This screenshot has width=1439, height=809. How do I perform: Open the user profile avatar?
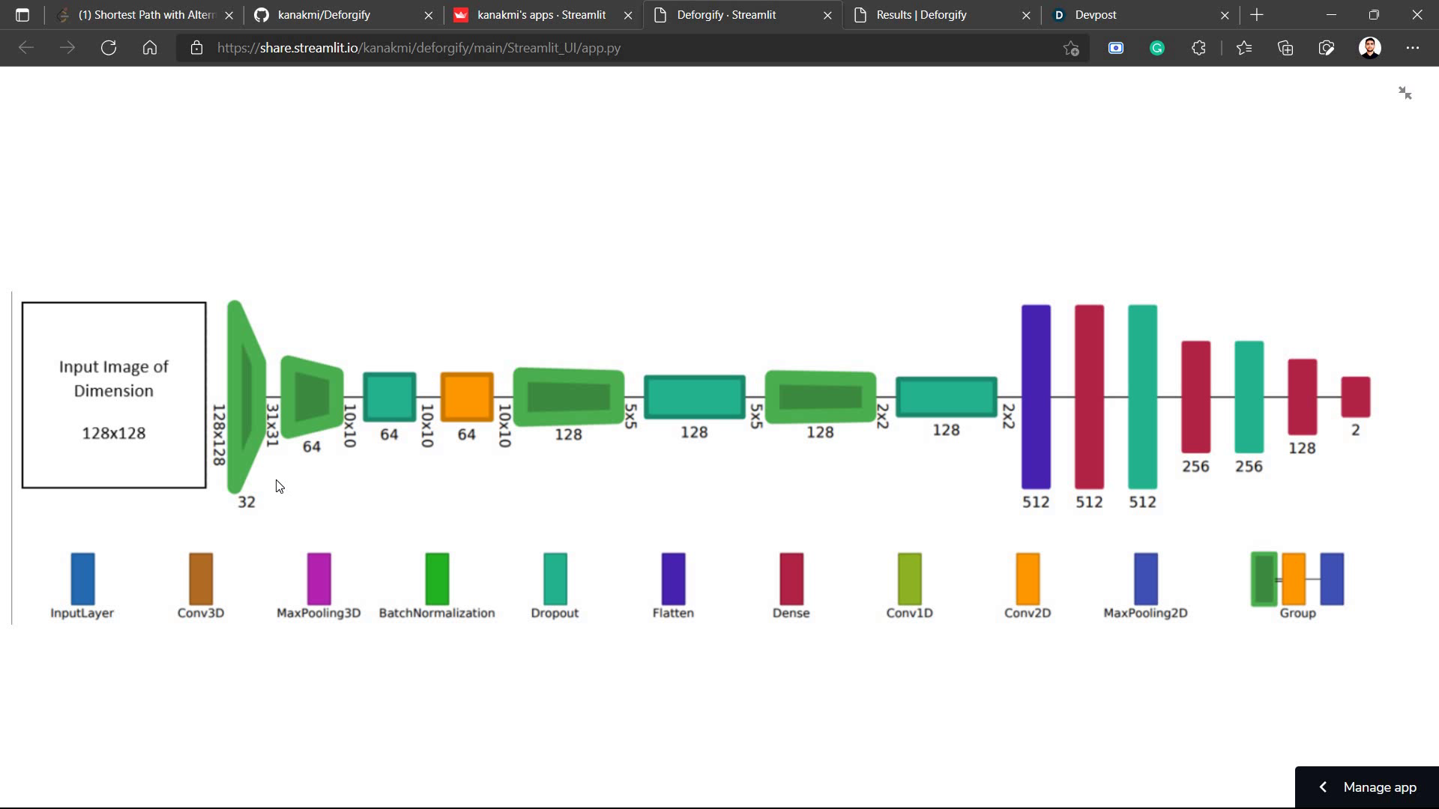(x=1370, y=48)
